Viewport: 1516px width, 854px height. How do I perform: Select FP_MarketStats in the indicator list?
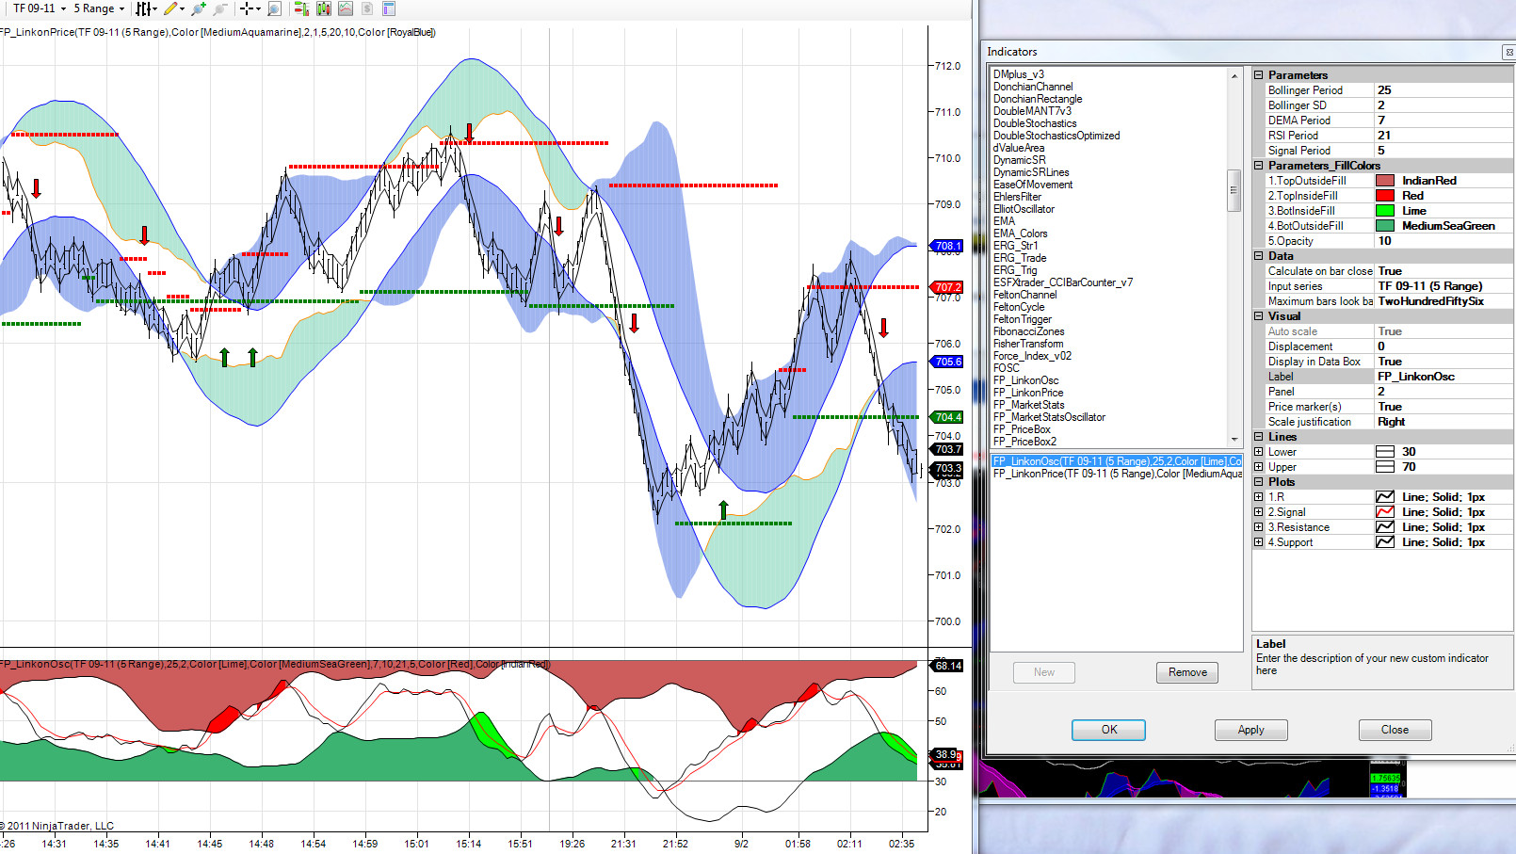(x=1029, y=405)
